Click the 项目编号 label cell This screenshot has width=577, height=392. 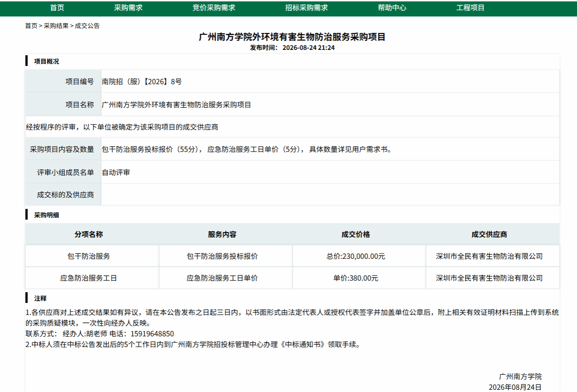click(63, 82)
